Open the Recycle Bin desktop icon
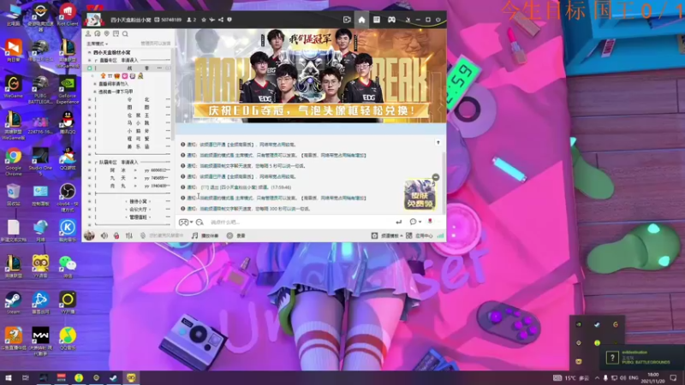The width and height of the screenshot is (685, 385). (14, 195)
